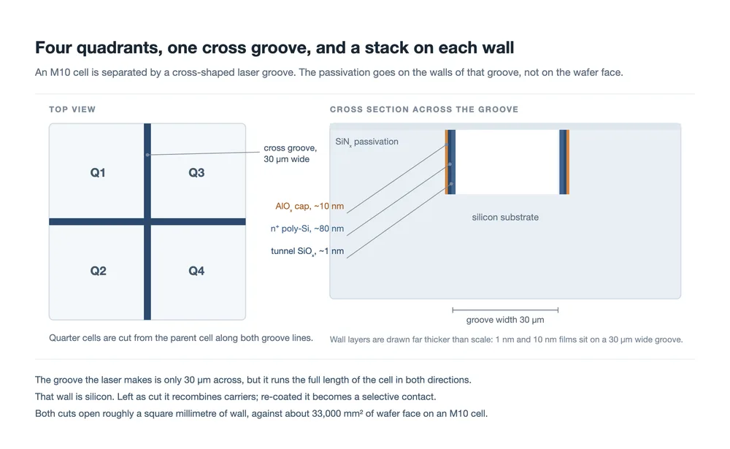Click the 'Wall layers are drawn far thicker' note

[x=506, y=339]
